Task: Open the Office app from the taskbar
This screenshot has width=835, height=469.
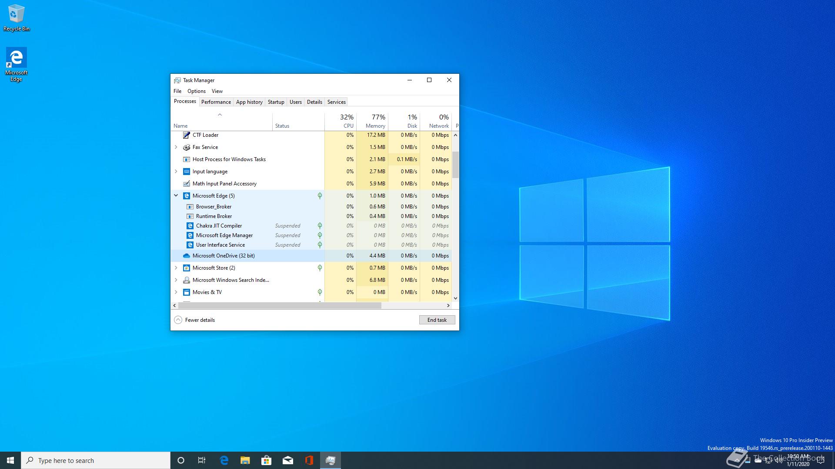Action: (x=309, y=460)
